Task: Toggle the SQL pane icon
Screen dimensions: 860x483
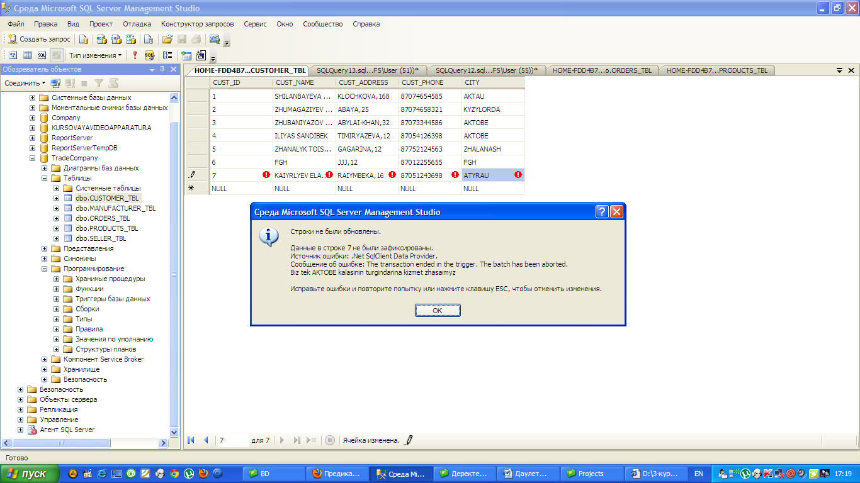Action: (x=42, y=55)
